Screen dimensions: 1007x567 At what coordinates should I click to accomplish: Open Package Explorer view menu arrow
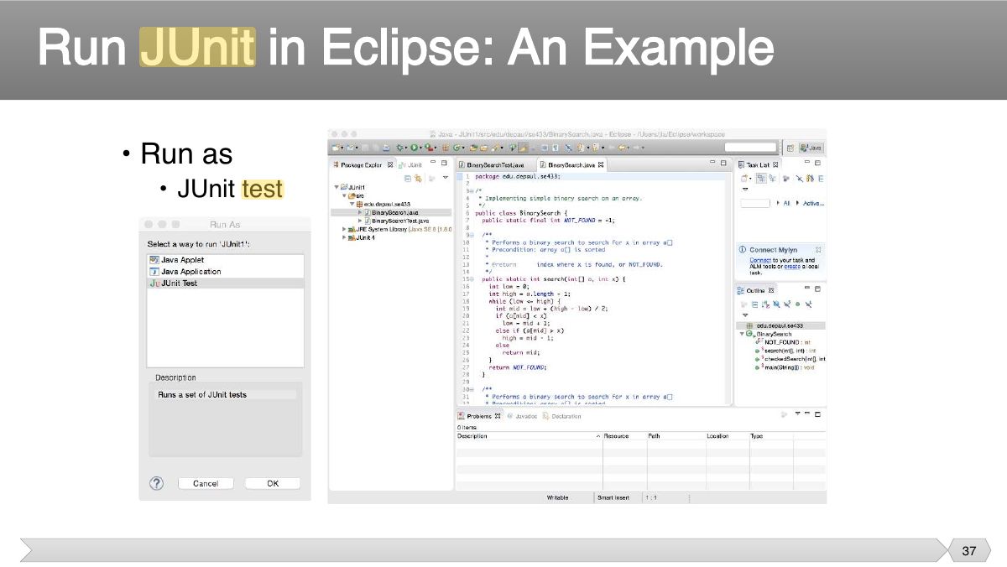(444, 178)
